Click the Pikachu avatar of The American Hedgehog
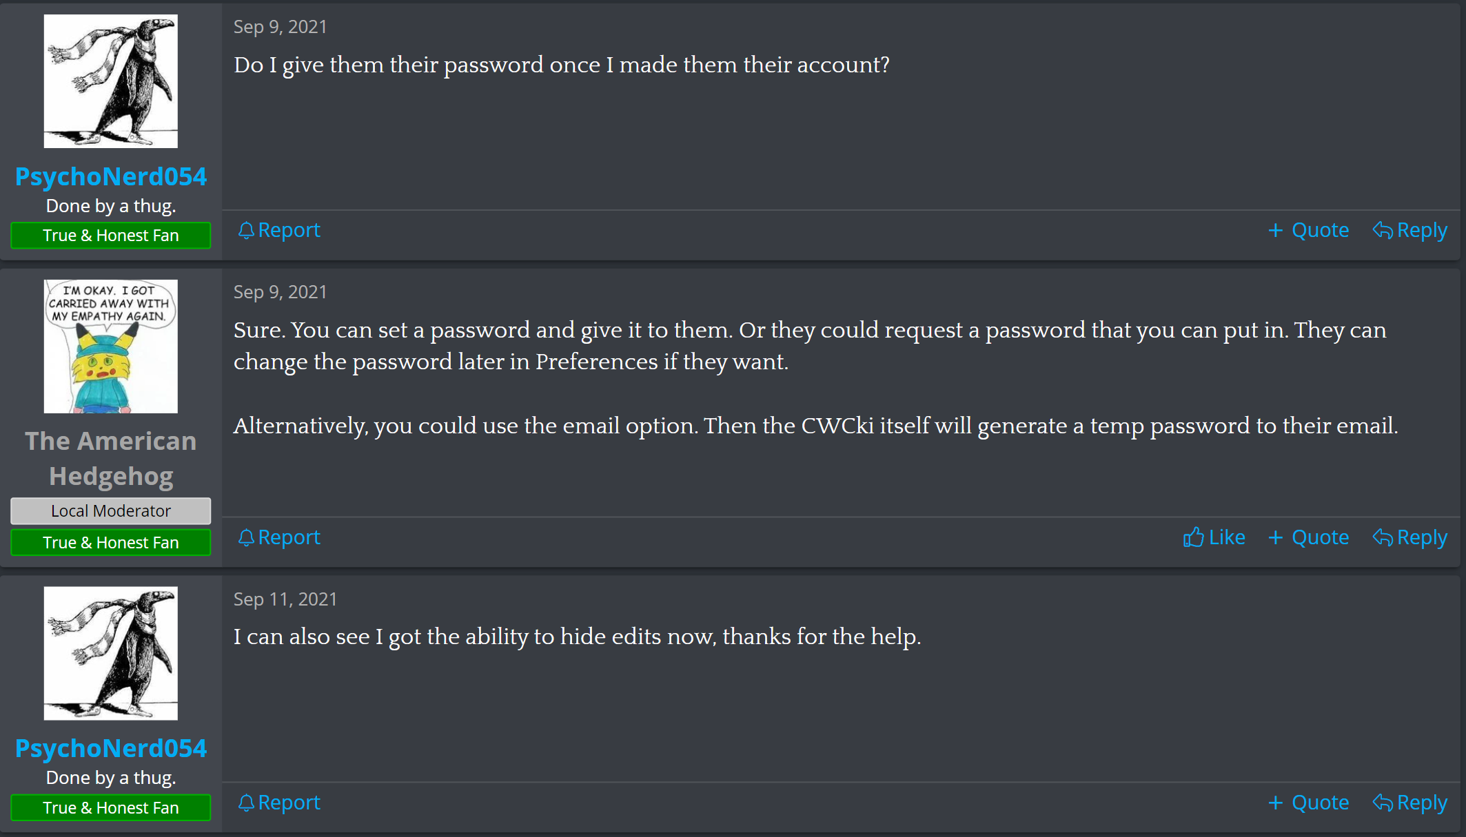 click(111, 346)
